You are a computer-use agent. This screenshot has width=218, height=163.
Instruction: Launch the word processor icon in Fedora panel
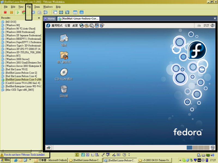pos(92,26)
